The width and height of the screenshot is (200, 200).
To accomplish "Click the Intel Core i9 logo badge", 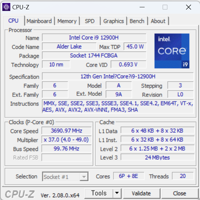I will tap(172, 51).
